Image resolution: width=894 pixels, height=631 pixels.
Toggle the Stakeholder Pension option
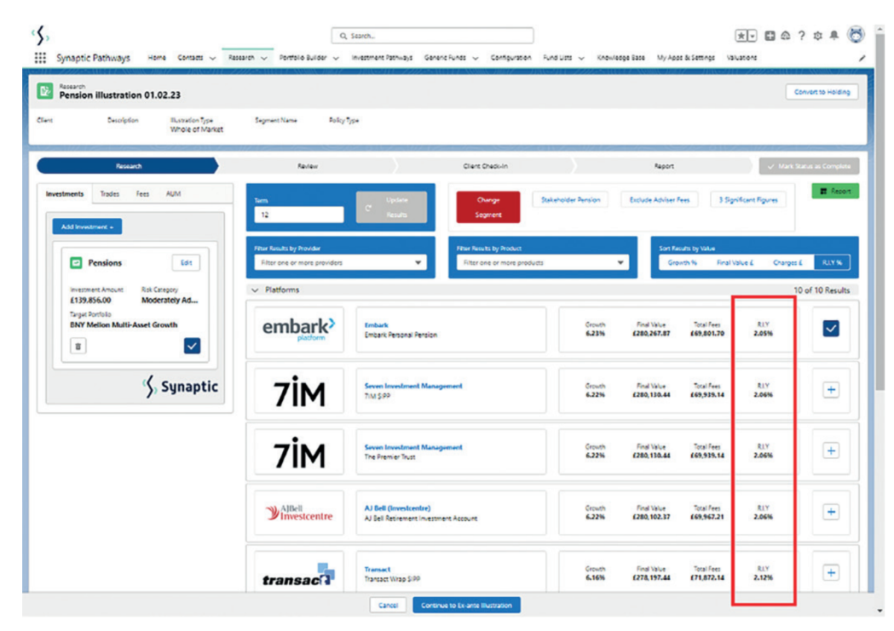(x=570, y=200)
